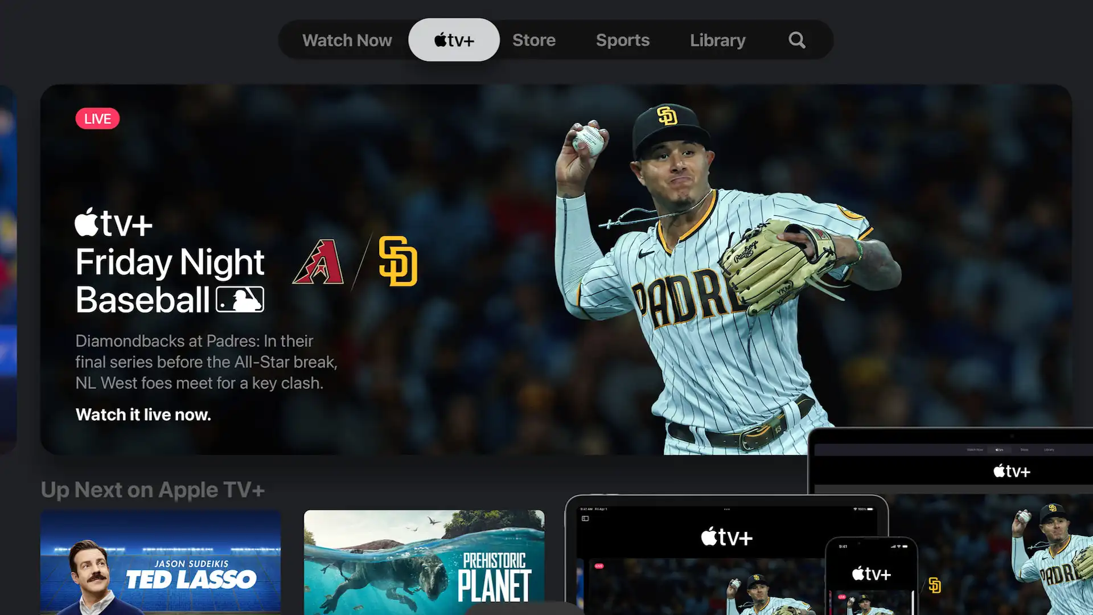This screenshot has height=615, width=1093.
Task: Click Apple TV+ logo on the iPad mockup
Action: [x=726, y=537]
